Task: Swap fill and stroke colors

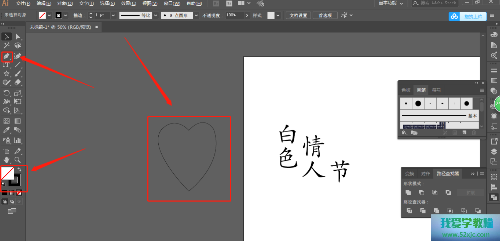Action: [x=19, y=169]
